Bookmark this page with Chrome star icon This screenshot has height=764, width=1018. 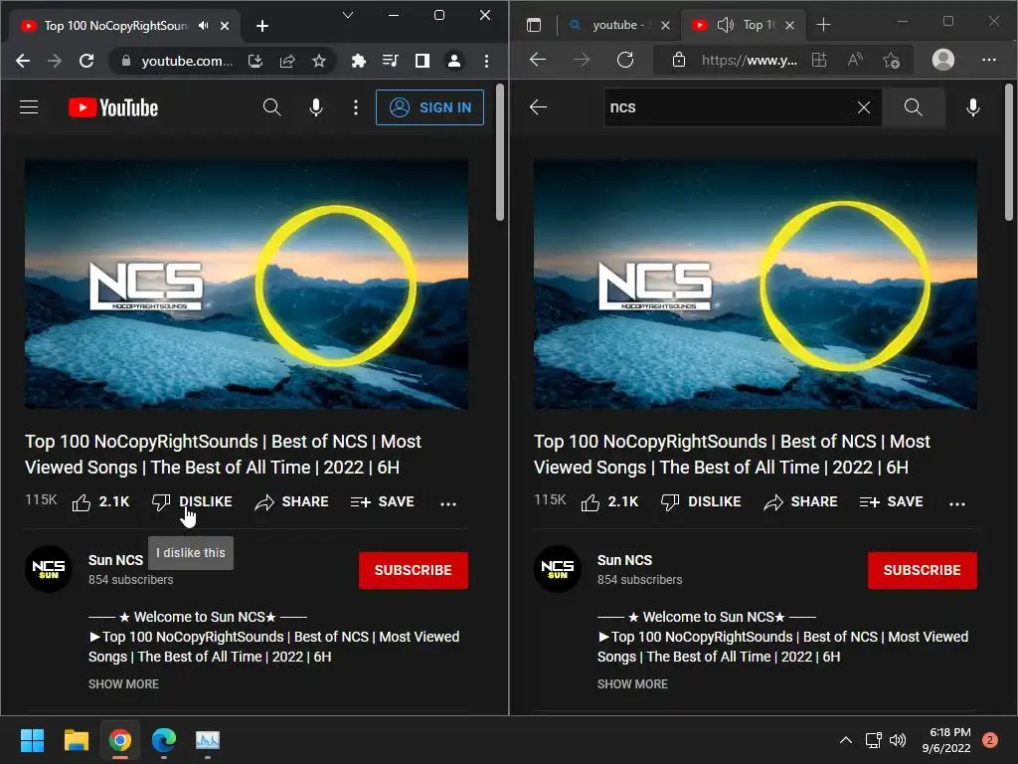[319, 61]
